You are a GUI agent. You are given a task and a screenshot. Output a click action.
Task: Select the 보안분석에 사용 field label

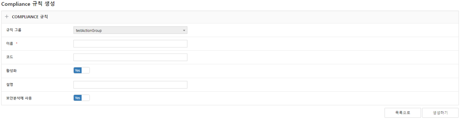tap(19, 98)
